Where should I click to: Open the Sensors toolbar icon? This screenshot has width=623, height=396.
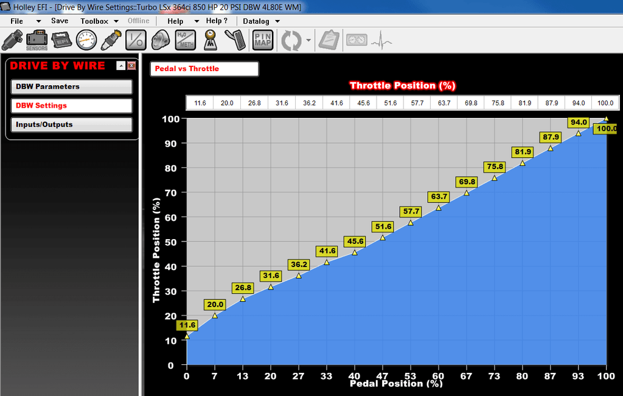pos(37,41)
